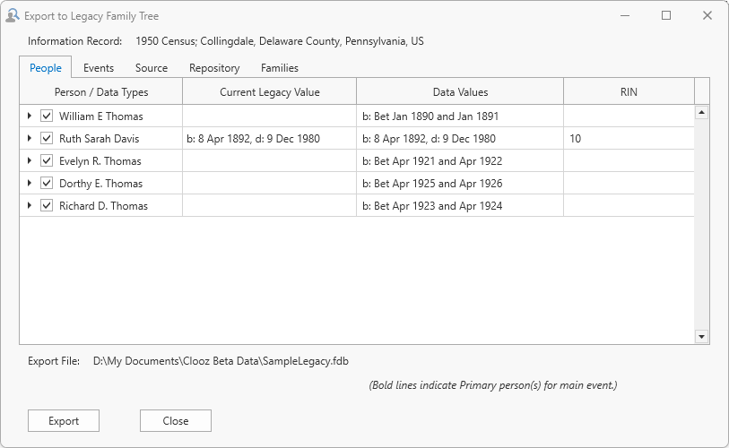
Task: Switch to the Events tab
Action: point(99,68)
